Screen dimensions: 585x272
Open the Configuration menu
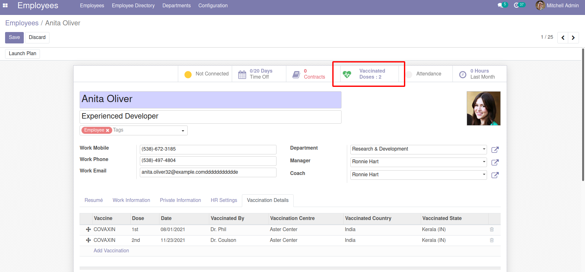click(x=213, y=6)
